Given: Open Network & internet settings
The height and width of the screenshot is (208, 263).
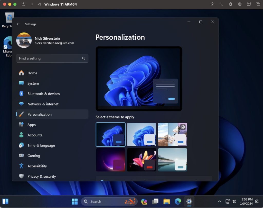Looking at the screenshot, I should coord(43,104).
